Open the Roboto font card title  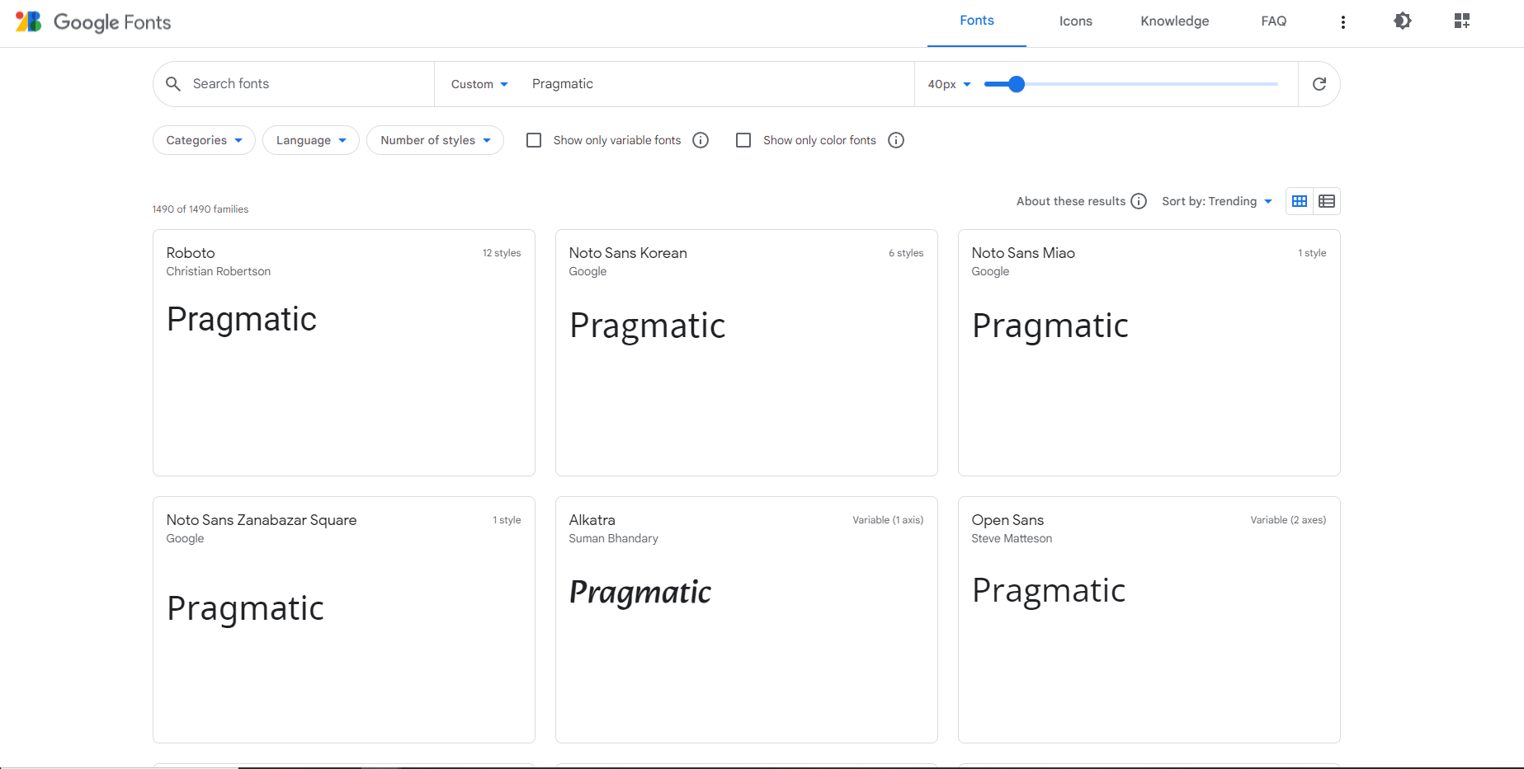191,253
